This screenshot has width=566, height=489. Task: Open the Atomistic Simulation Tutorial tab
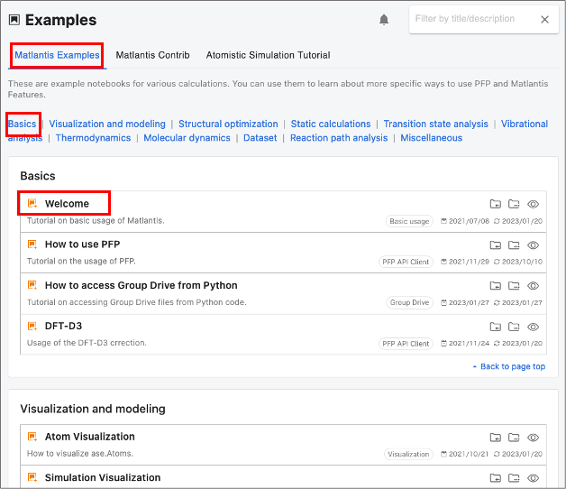pos(268,55)
